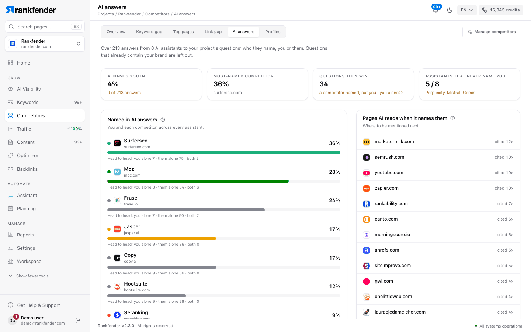Open the Workspace building icon
Image resolution: width=531 pixels, height=332 pixels.
coord(10,262)
